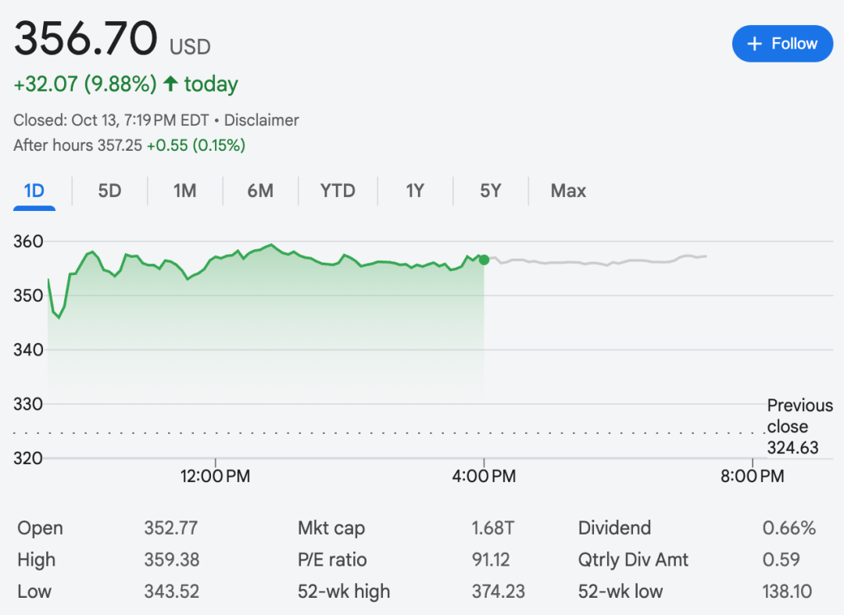View the 1Y chart tab
This screenshot has width=844, height=615.
(415, 191)
